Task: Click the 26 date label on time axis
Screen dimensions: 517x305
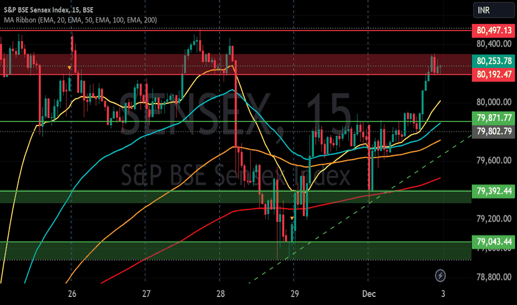Action: click(x=72, y=293)
